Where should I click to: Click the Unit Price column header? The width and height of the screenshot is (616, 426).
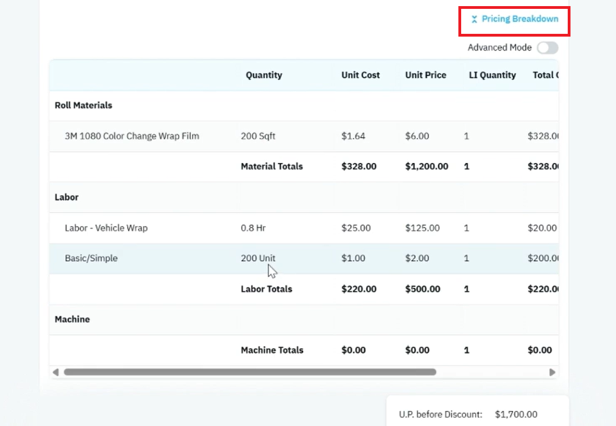pyautogui.click(x=426, y=75)
